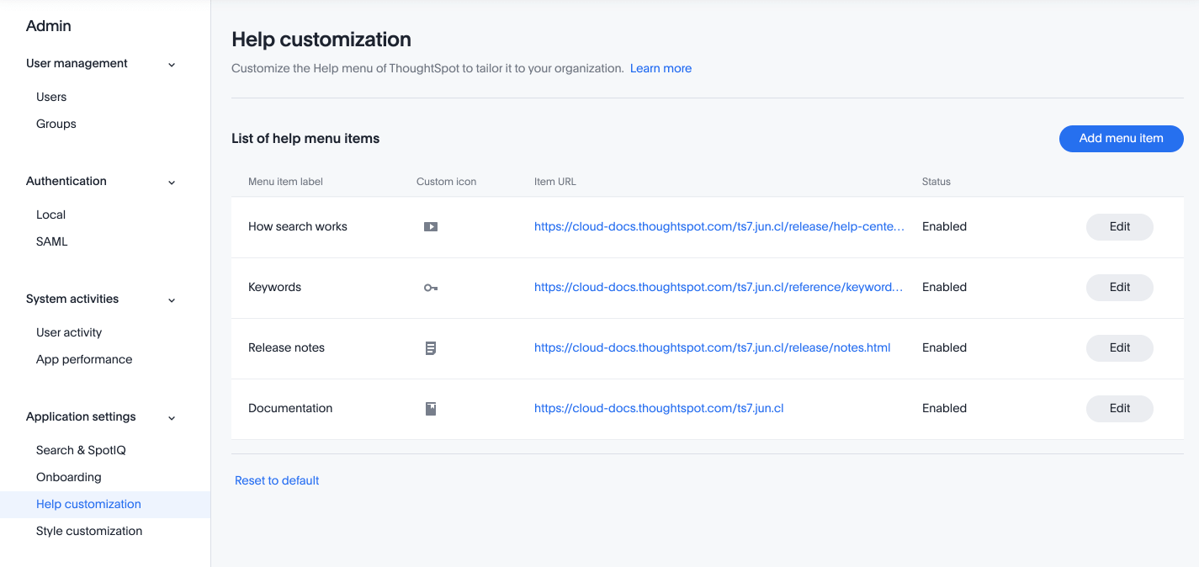Edit the Documentation menu item
This screenshot has height=567, width=1199.
(x=1119, y=408)
